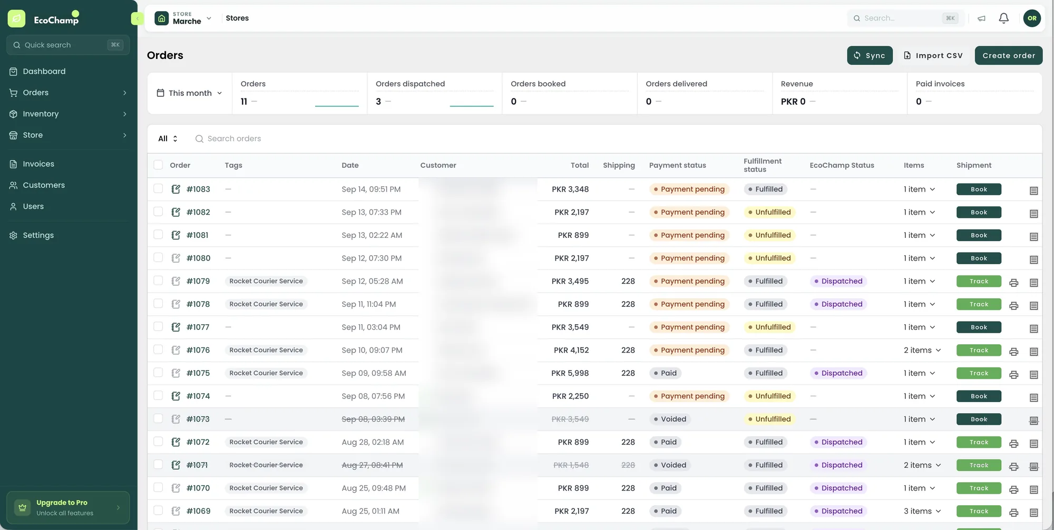The width and height of the screenshot is (1054, 530).
Task: Print label for order #1075
Action: pos(1013,375)
